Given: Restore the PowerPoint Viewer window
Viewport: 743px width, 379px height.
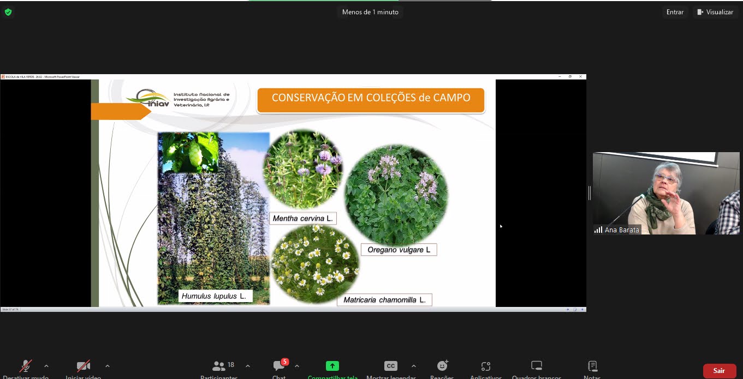Looking at the screenshot, I should point(570,76).
